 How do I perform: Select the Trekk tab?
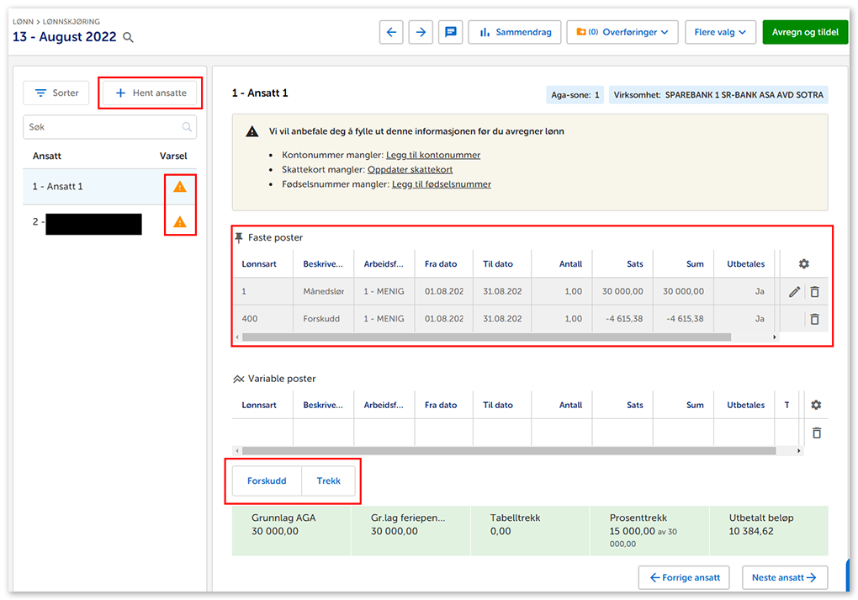329,481
